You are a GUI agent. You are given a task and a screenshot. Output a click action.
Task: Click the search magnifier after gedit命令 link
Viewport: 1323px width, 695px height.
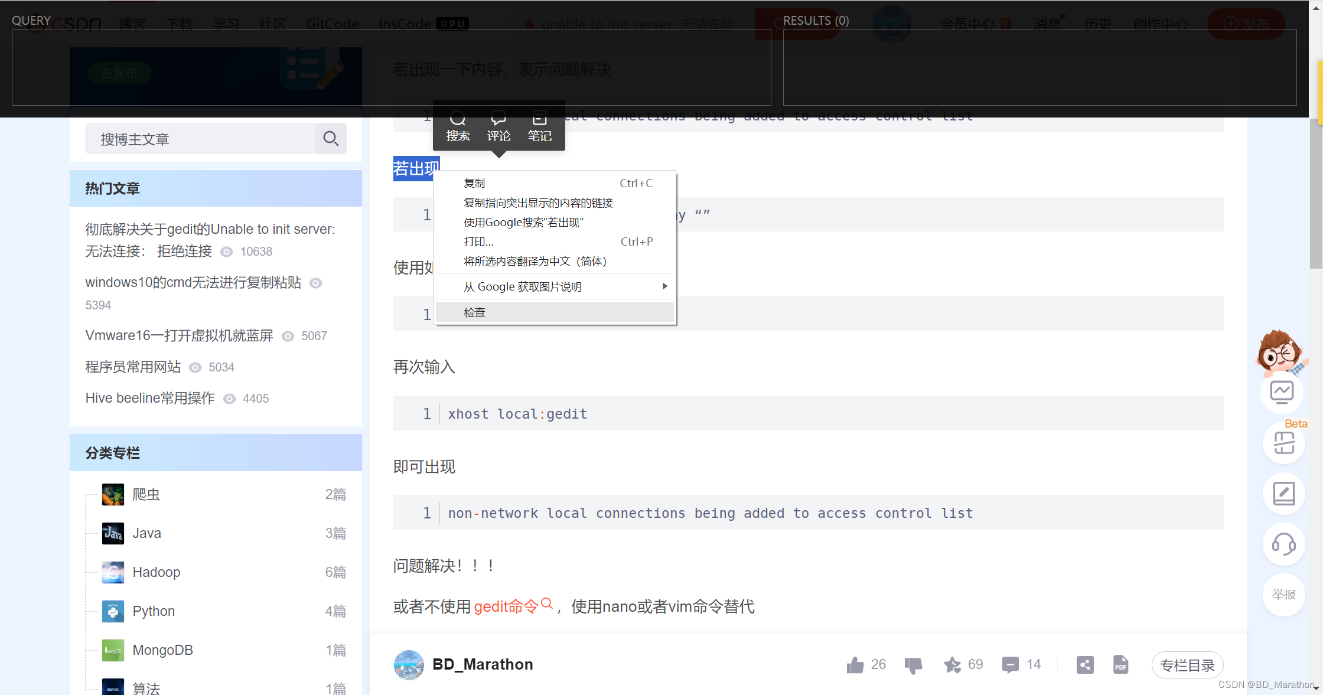pos(547,603)
